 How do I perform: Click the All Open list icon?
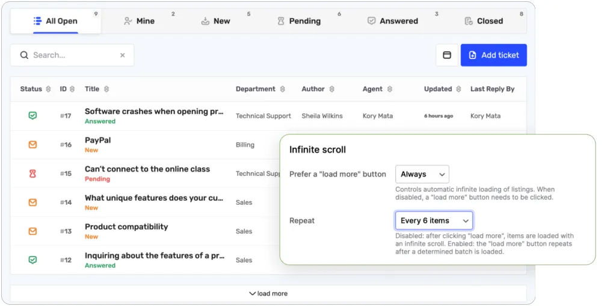[38, 21]
